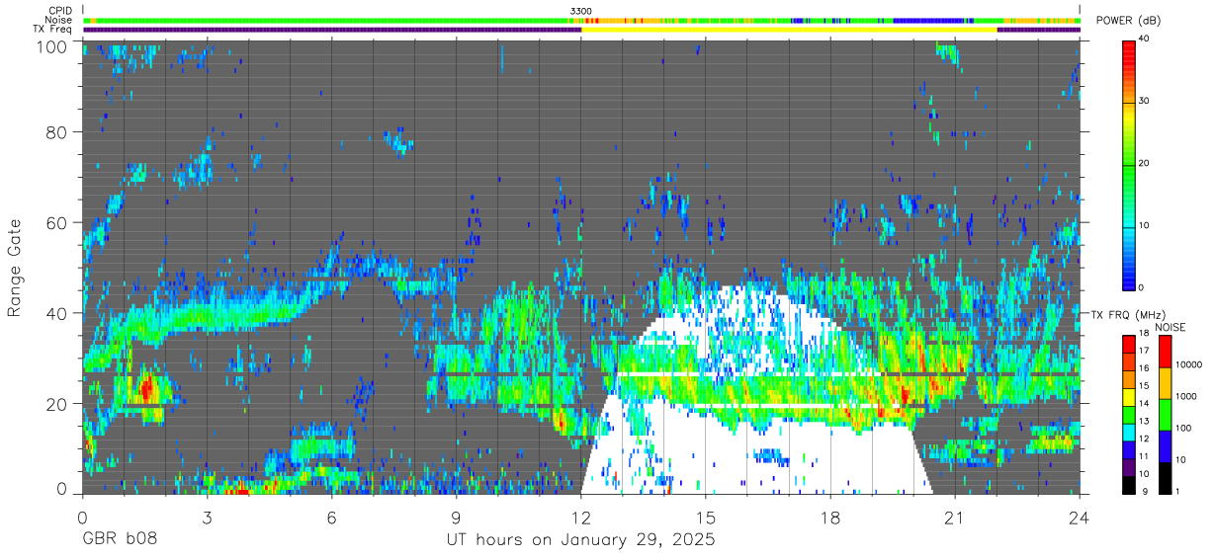Click the '100' range gate axis label
The image size is (1214, 560).
pos(53,46)
